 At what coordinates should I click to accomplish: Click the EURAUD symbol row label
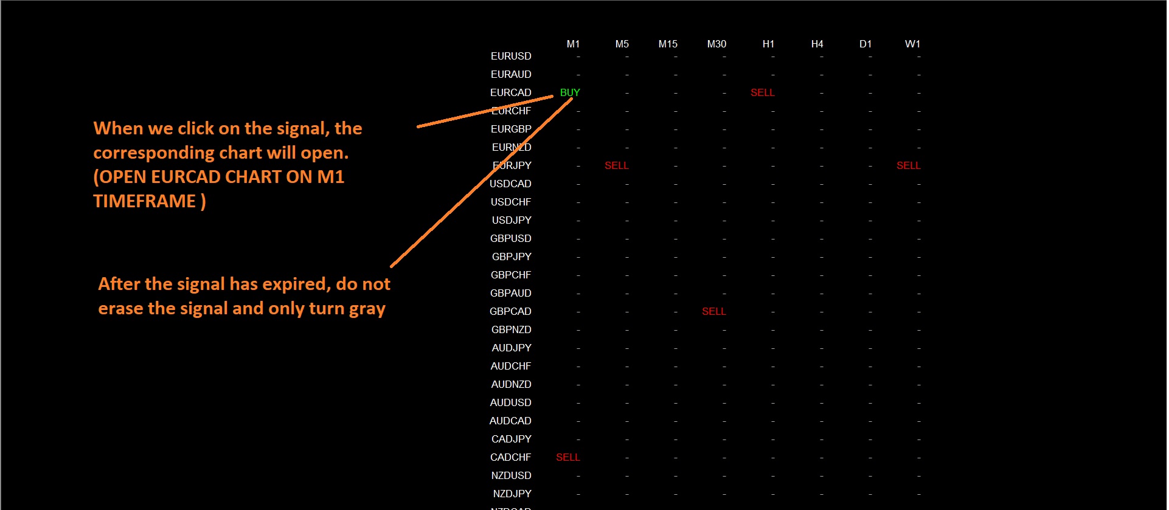[511, 74]
